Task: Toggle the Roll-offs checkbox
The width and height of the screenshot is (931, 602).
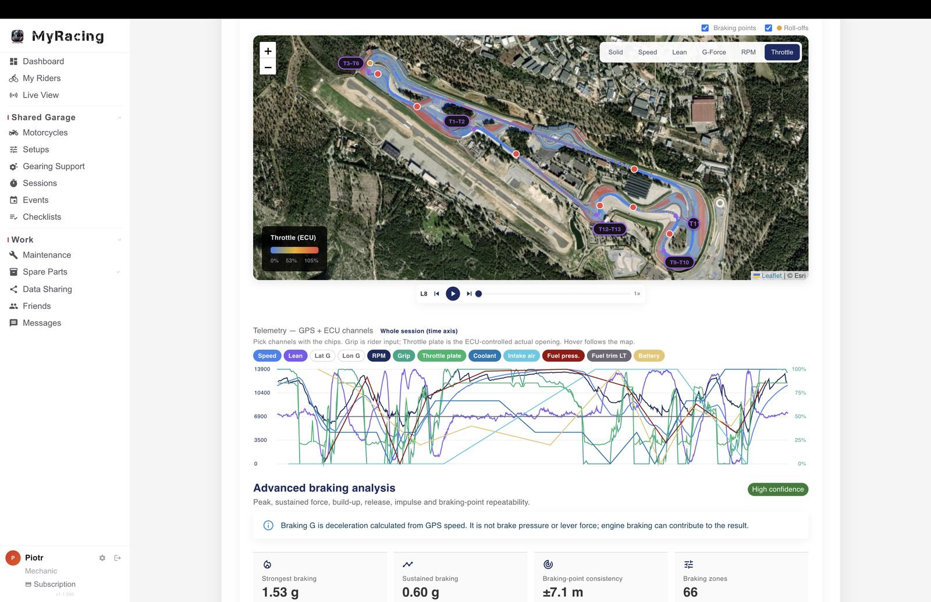Action: [x=768, y=28]
